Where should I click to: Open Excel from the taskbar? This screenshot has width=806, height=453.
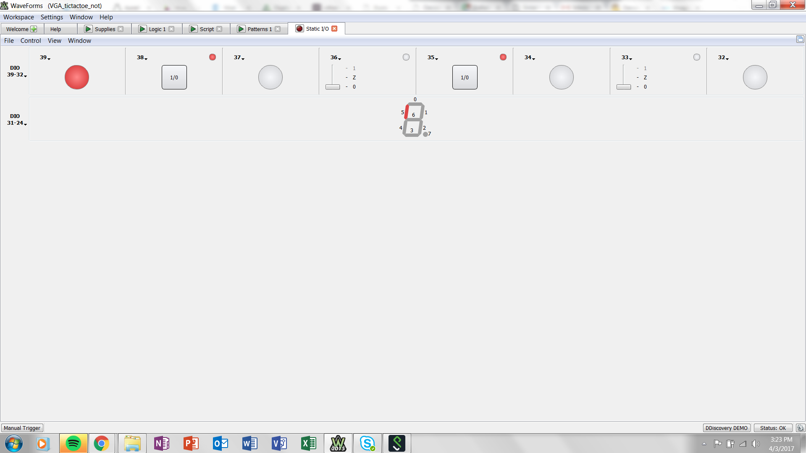(x=309, y=443)
